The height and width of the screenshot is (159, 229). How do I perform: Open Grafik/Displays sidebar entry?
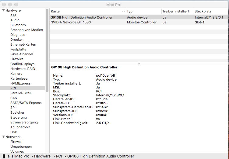[x=22, y=64]
